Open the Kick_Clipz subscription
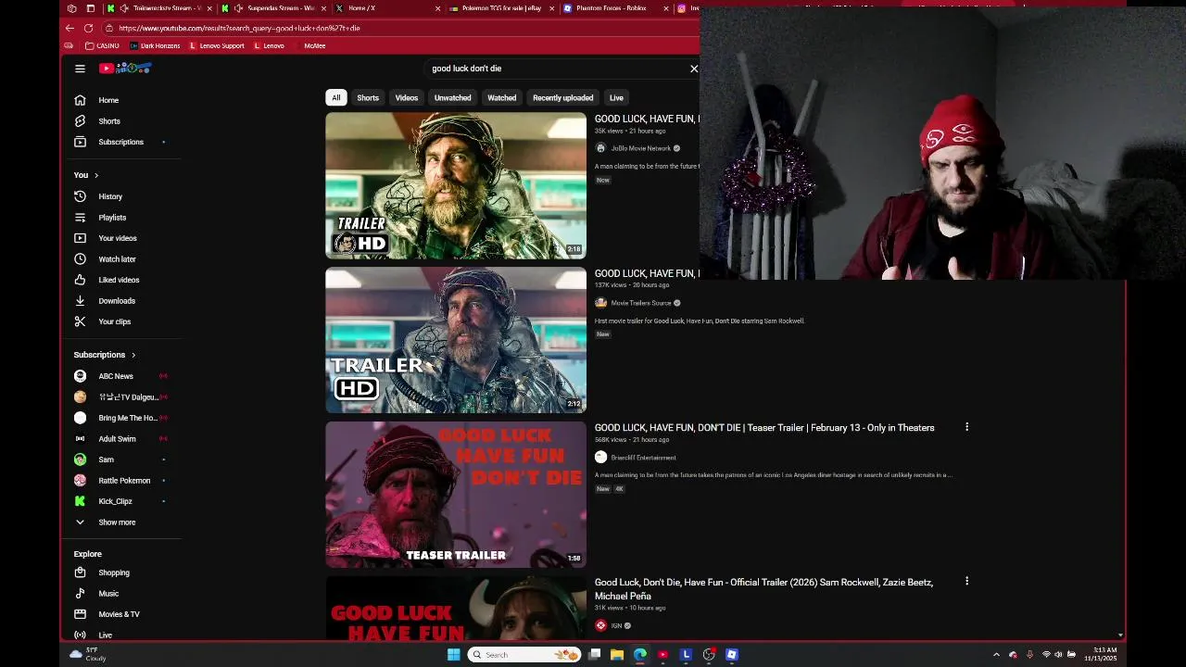The image size is (1186, 667). 116,501
